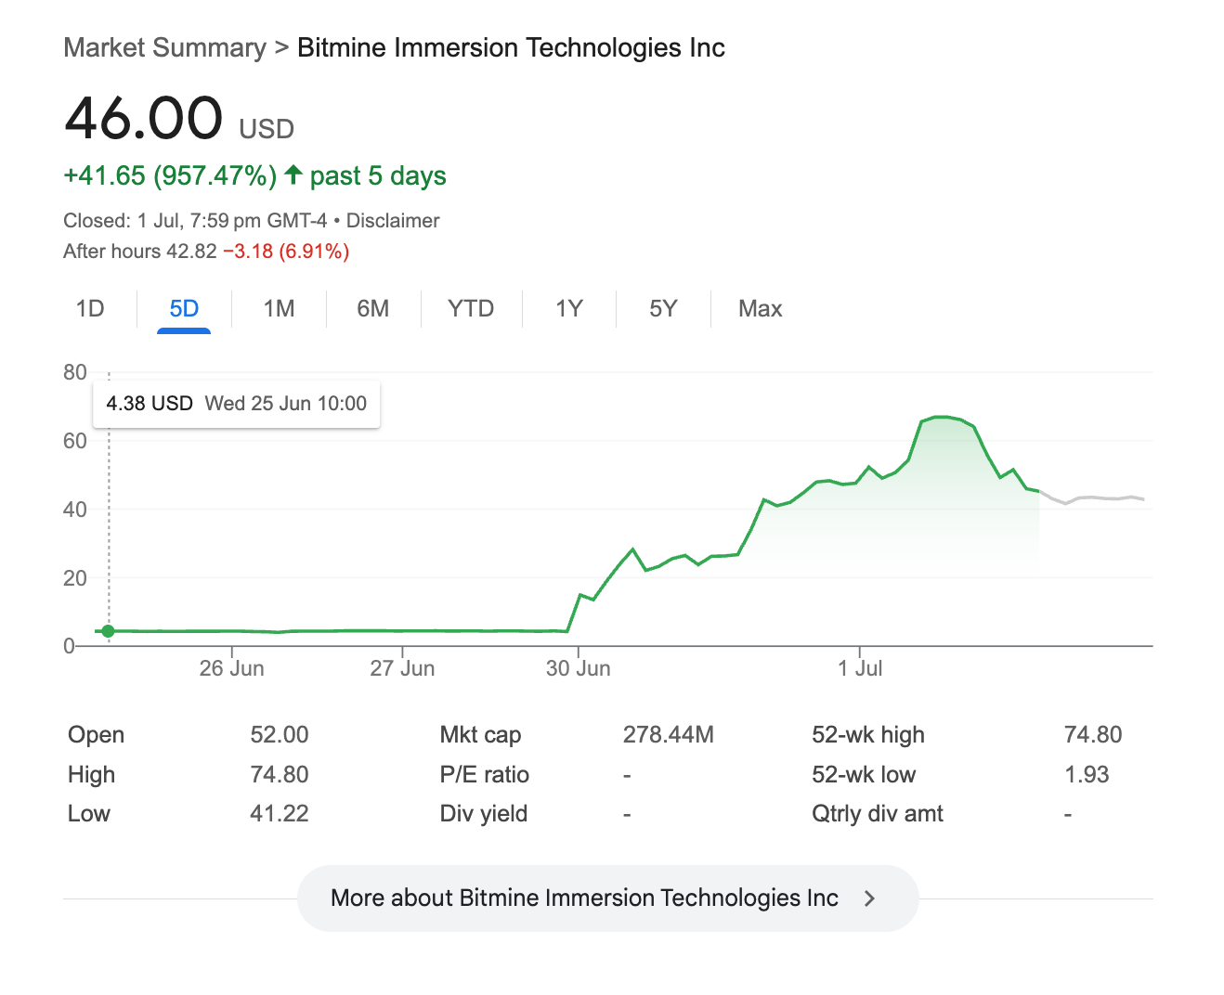Switch to the 6M chart view
The image size is (1224, 995).
tap(372, 308)
